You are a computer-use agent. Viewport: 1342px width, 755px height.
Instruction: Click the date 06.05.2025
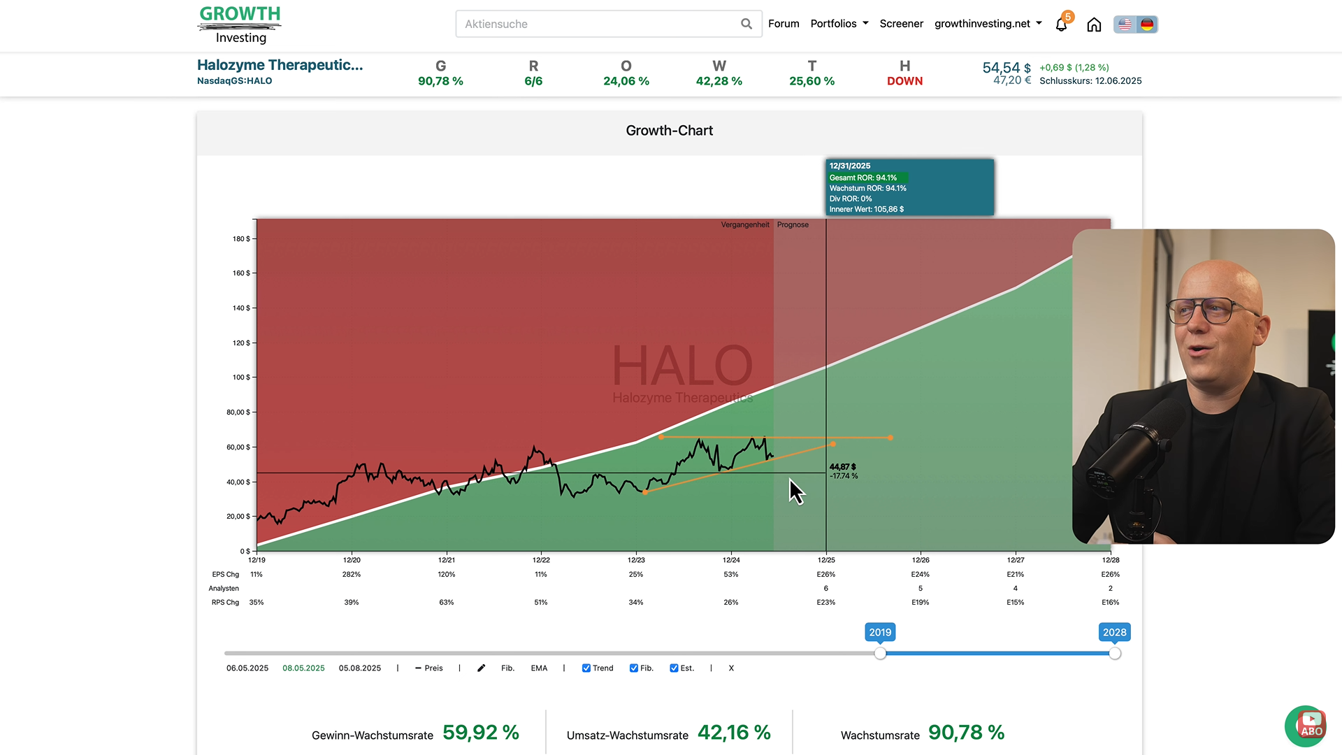[247, 668]
